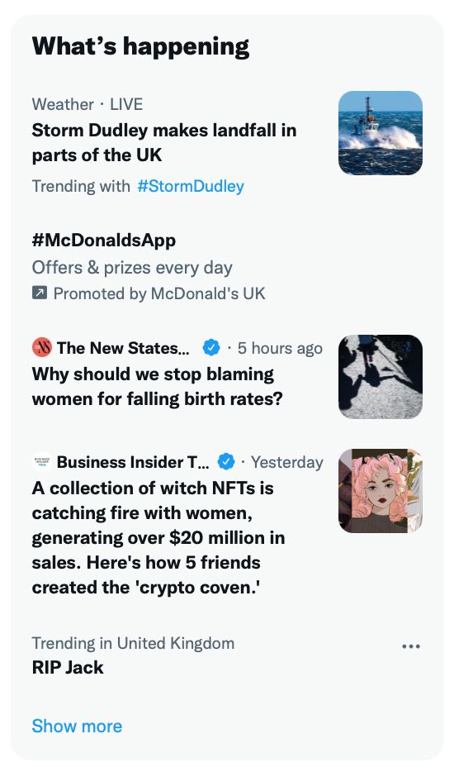Viewport: 454px width, 772px height.
Task: Click the Weather · LIVE category label
Action: pyautogui.click(x=87, y=104)
